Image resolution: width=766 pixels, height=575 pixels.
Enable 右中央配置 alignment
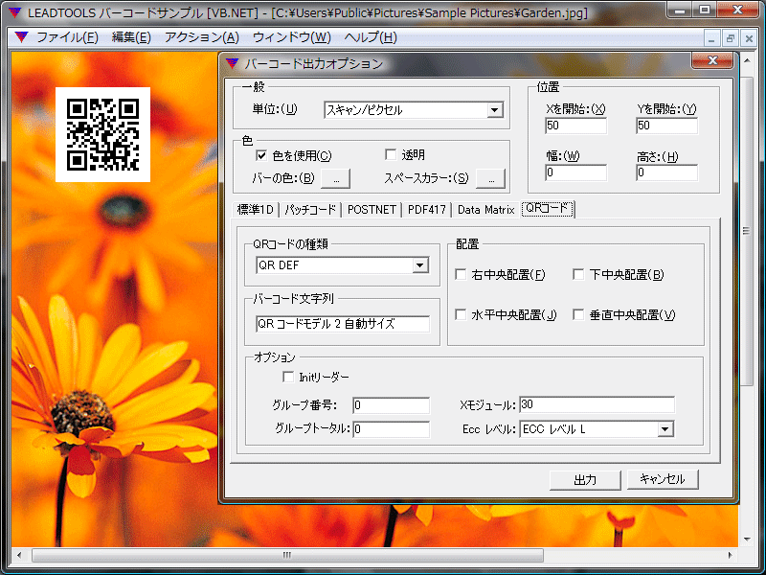(x=461, y=274)
